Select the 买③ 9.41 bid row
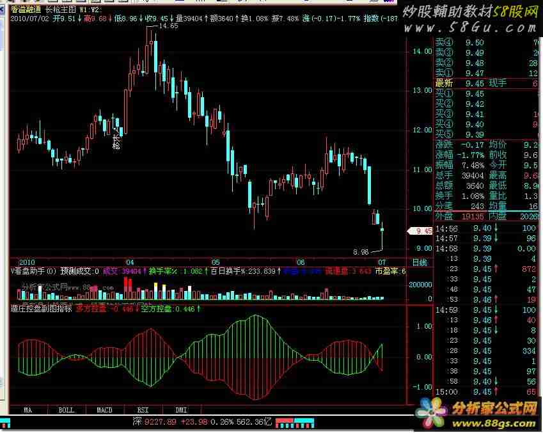This screenshot has height=433, width=543. pyautogui.click(x=487, y=114)
